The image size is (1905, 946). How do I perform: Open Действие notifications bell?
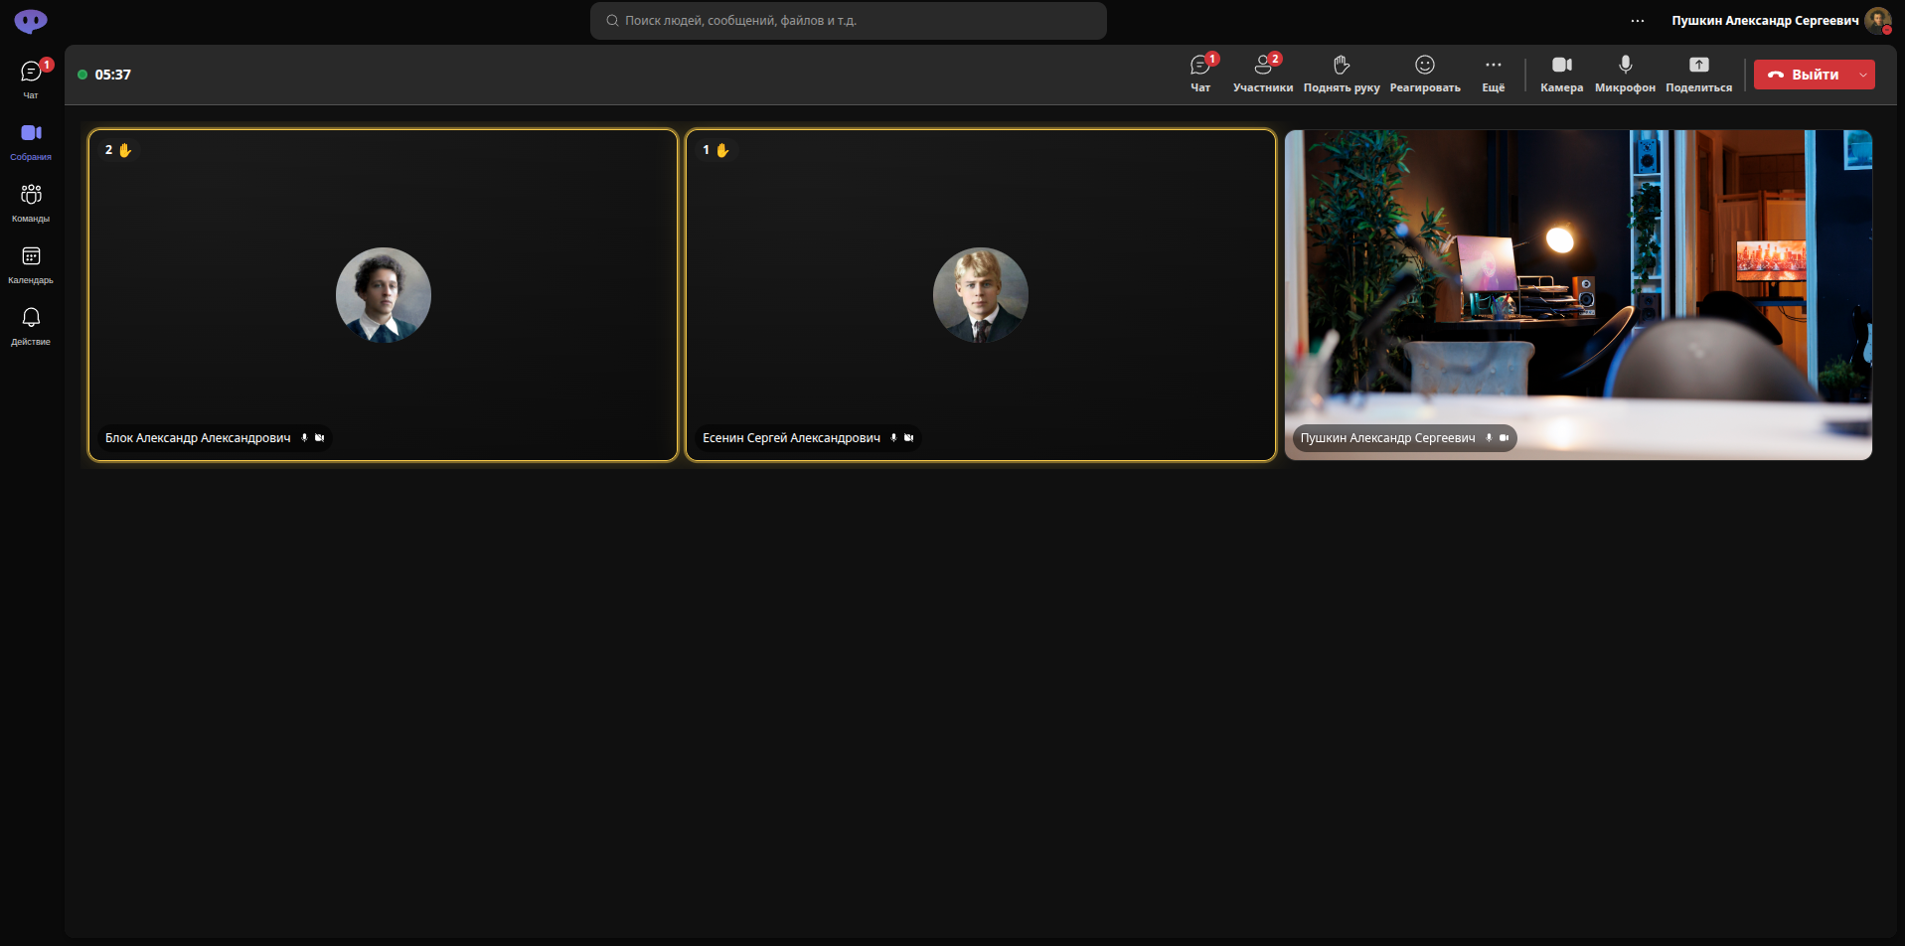(31, 326)
